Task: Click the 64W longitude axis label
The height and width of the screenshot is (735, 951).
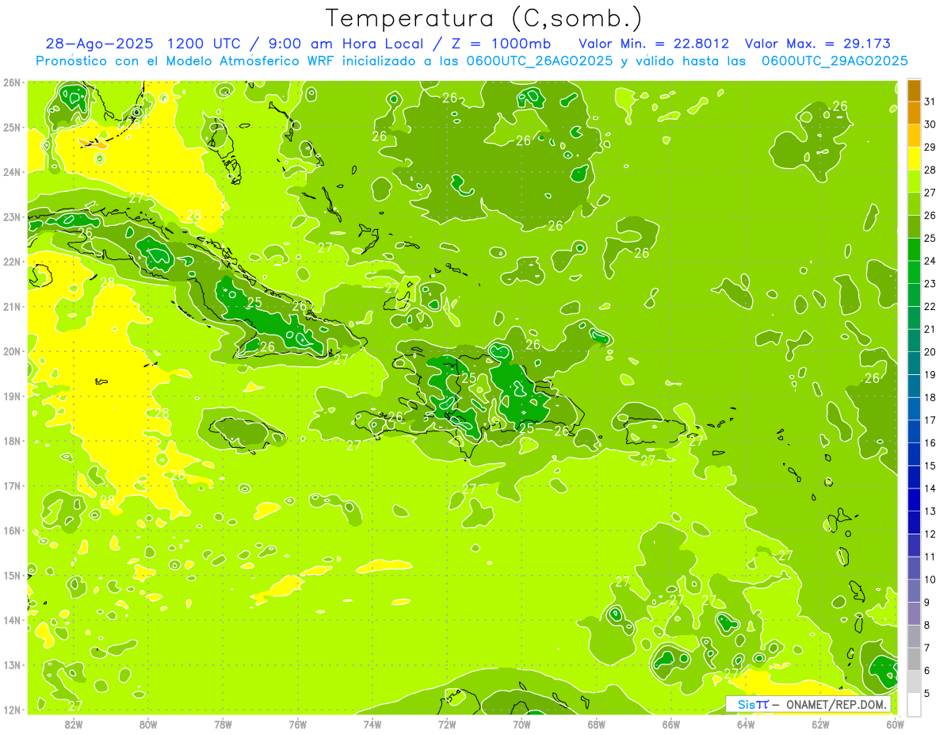Action: (x=746, y=723)
